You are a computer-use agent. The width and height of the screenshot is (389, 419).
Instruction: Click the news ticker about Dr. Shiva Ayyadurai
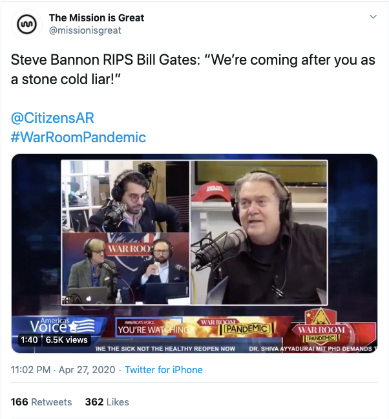312,349
